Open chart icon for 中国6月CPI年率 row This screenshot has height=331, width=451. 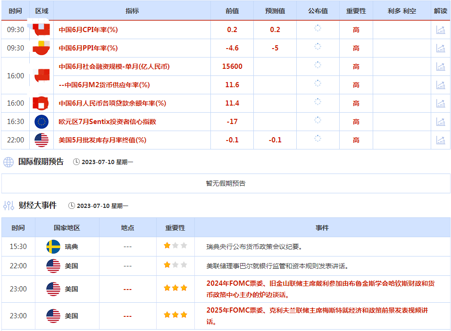pyautogui.click(x=441, y=30)
